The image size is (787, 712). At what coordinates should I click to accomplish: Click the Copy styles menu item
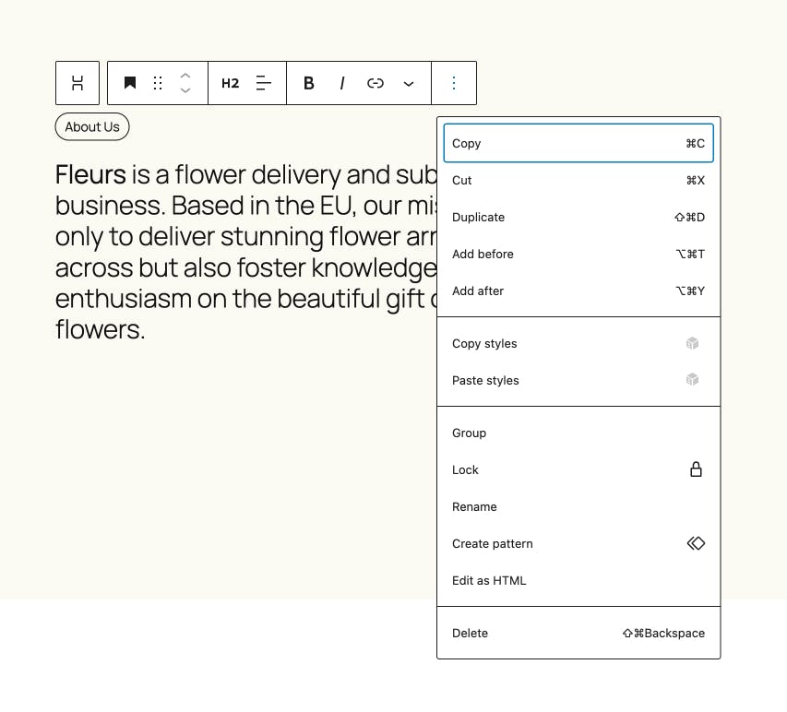click(578, 344)
